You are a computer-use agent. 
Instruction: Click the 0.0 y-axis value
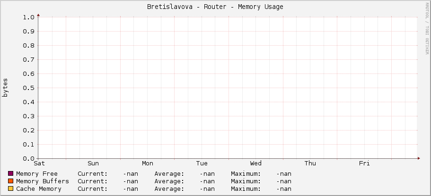point(28,158)
